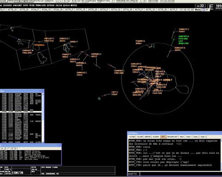Click the scroll-down arrow of strip list

click(43, 142)
